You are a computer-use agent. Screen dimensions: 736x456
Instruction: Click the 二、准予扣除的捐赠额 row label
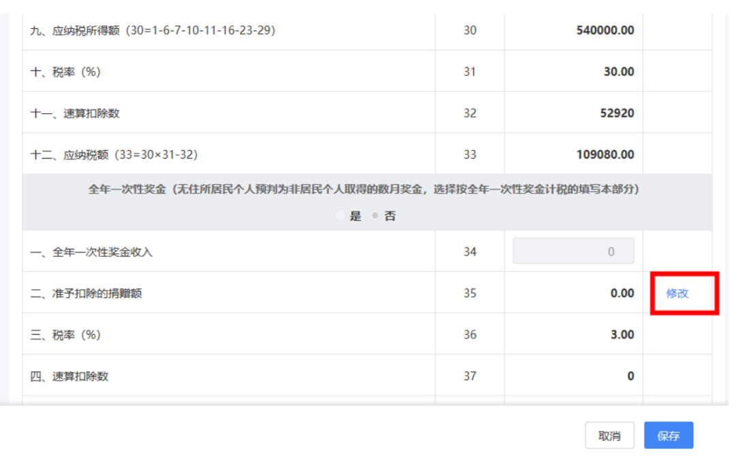[86, 294]
